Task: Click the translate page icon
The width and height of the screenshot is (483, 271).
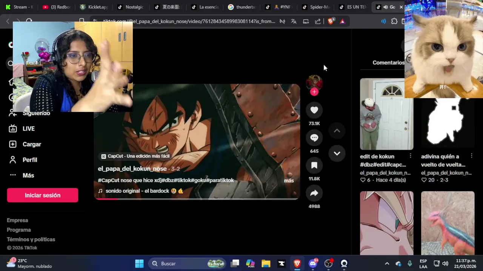Action: click(x=294, y=21)
